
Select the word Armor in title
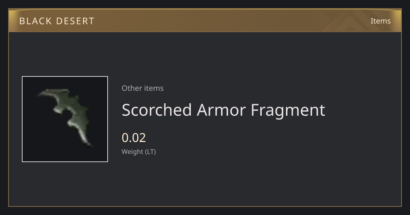(x=221, y=110)
